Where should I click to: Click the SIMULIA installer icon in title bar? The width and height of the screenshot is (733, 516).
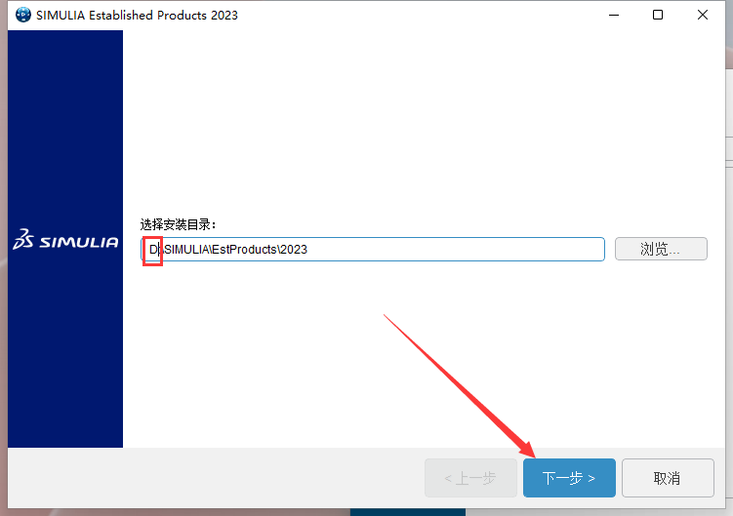click(x=22, y=15)
